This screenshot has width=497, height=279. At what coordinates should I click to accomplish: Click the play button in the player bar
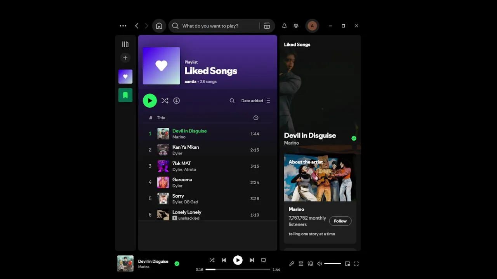point(238,260)
